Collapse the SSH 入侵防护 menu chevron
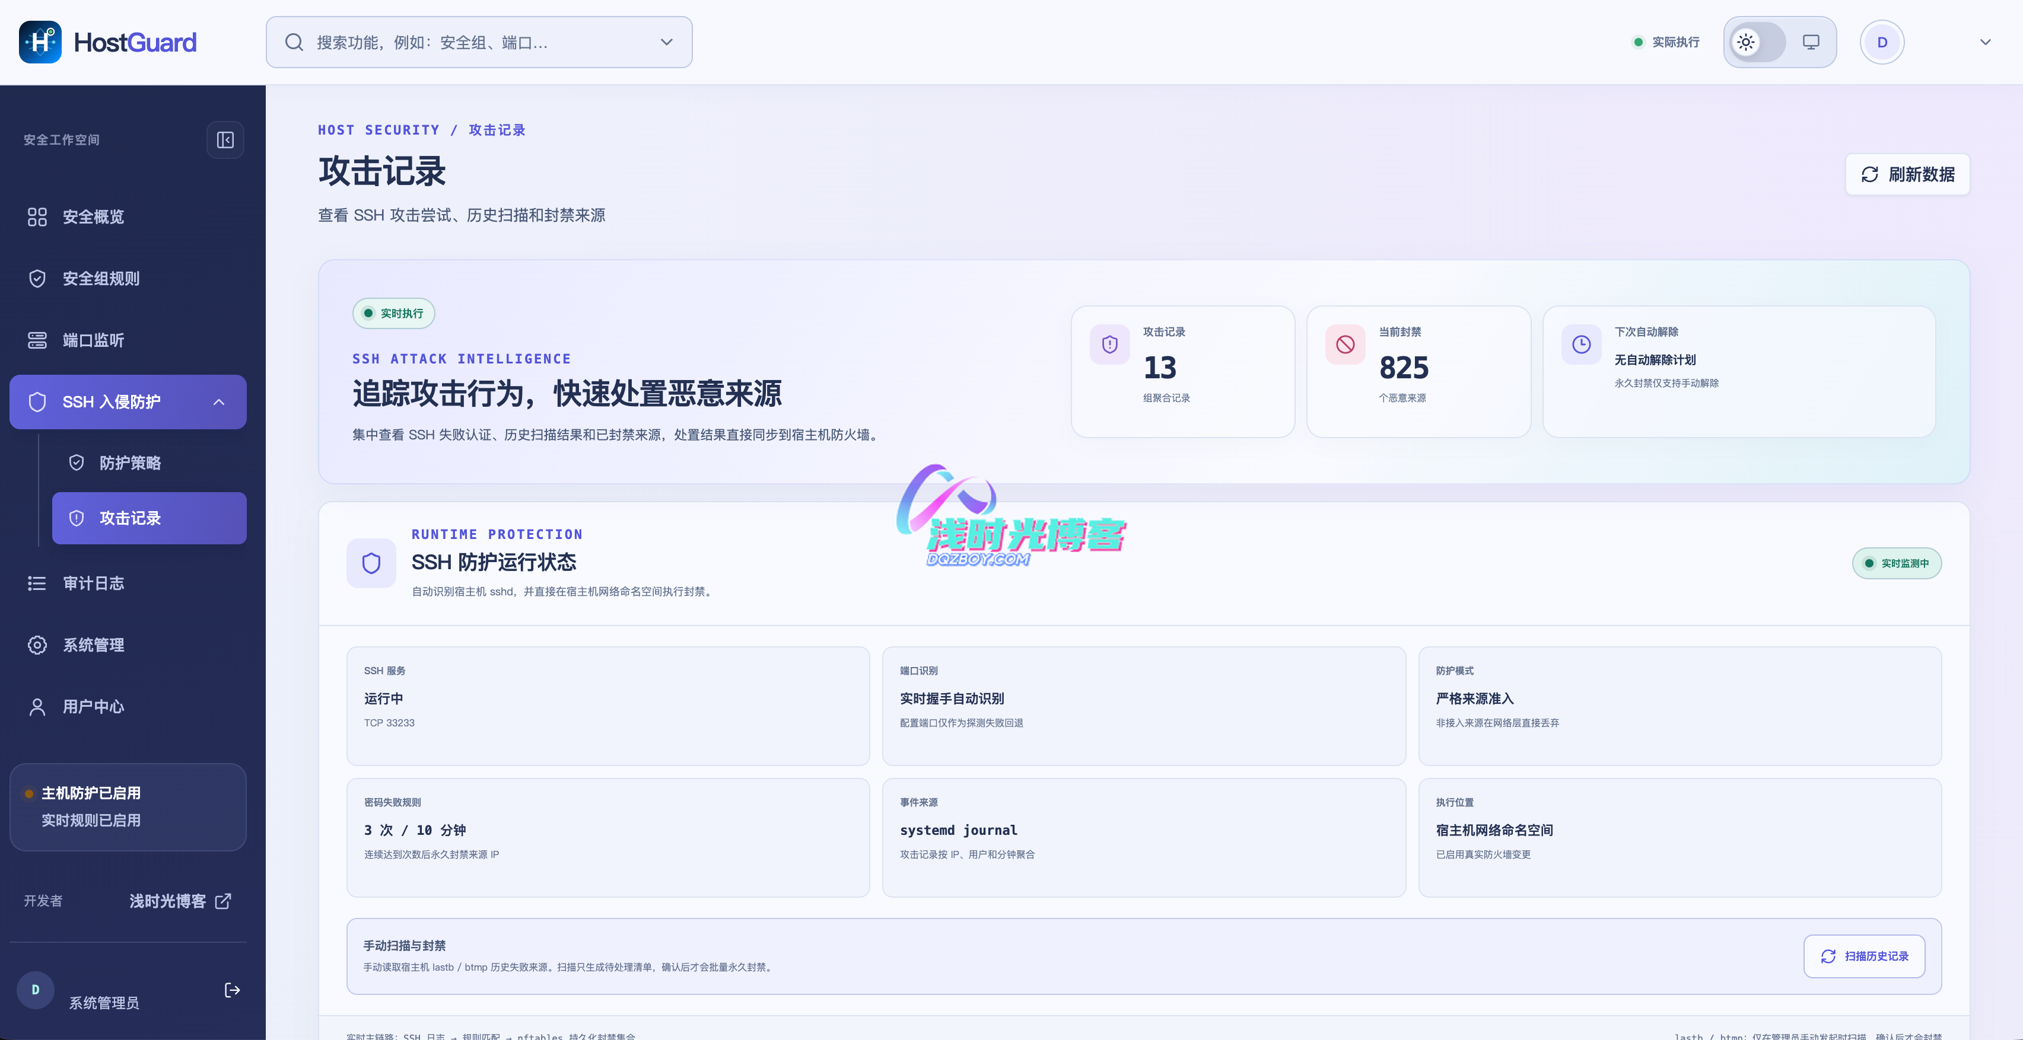The width and height of the screenshot is (2023, 1040). pyautogui.click(x=219, y=402)
